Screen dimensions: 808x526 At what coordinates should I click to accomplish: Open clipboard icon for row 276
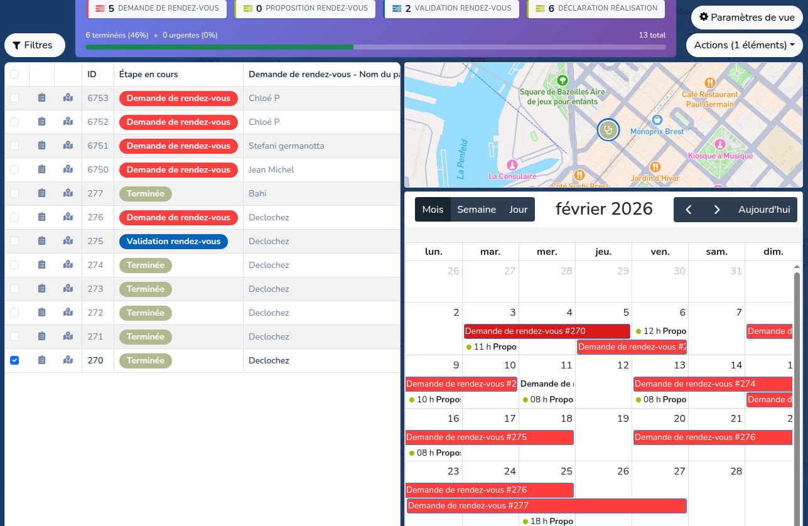pyautogui.click(x=41, y=217)
